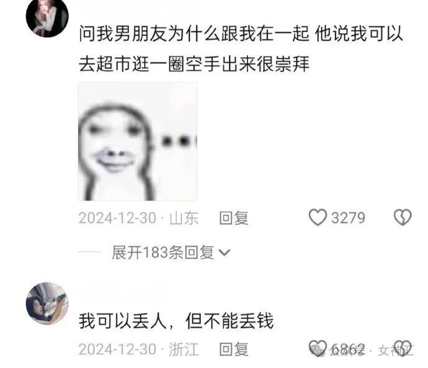428x368 pixels.
Task: Tap the 2024-12-30 · 浙江 timestamp
Action: pos(139,349)
